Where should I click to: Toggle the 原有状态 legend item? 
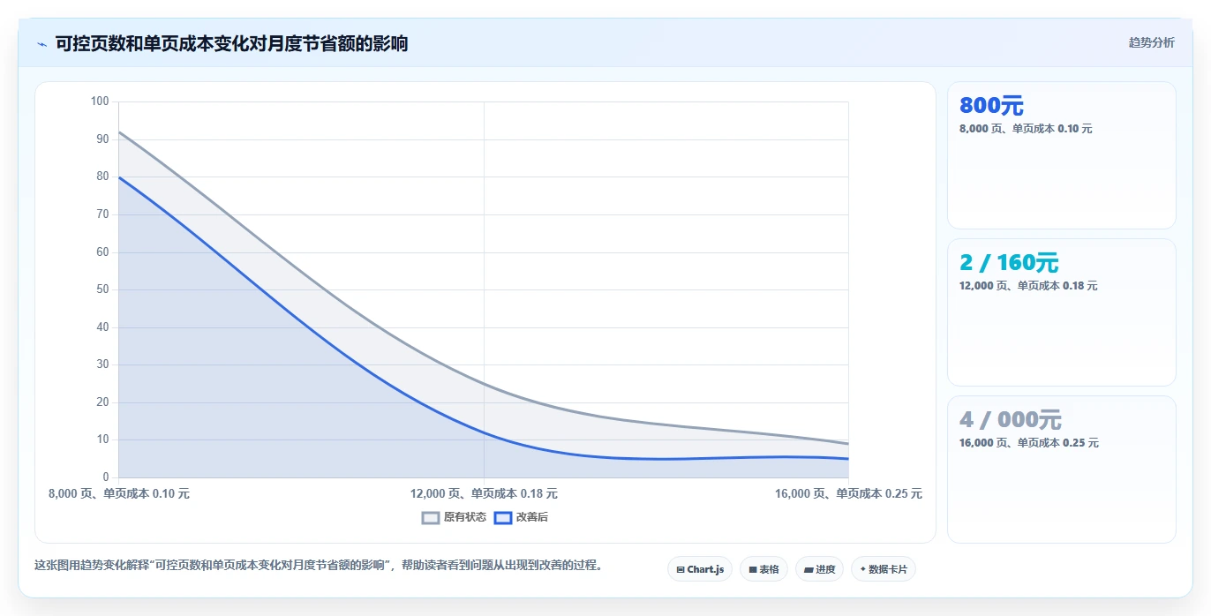click(x=454, y=517)
